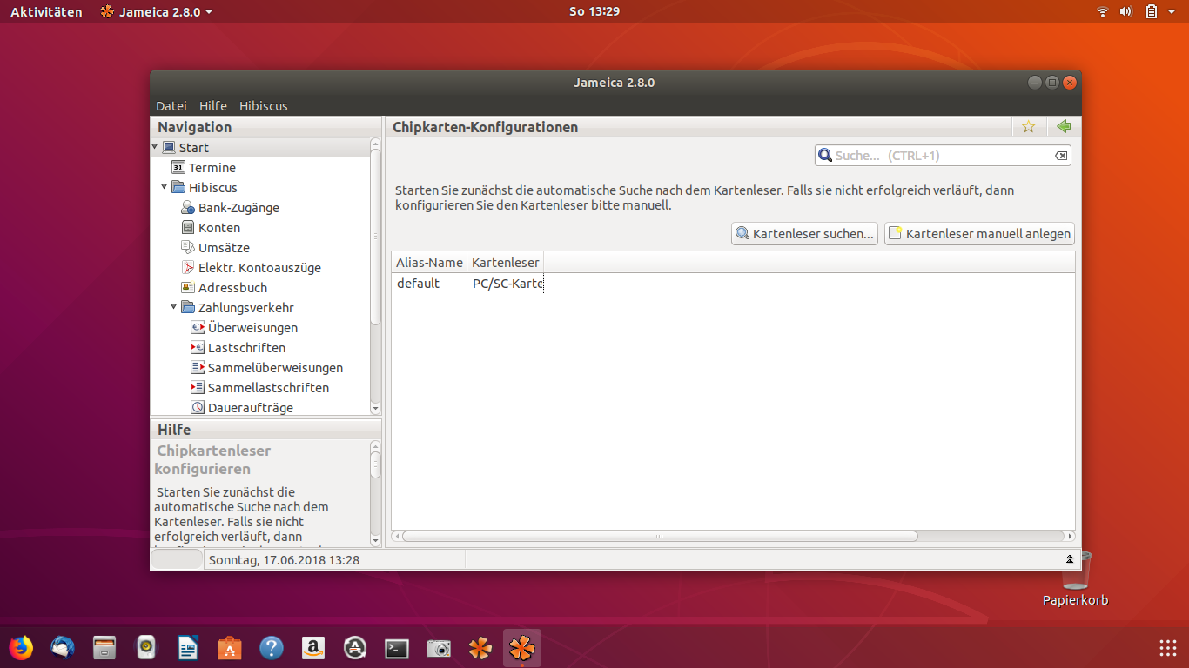Bookmark page with the star icon
The width and height of the screenshot is (1189, 668).
[x=1029, y=126]
